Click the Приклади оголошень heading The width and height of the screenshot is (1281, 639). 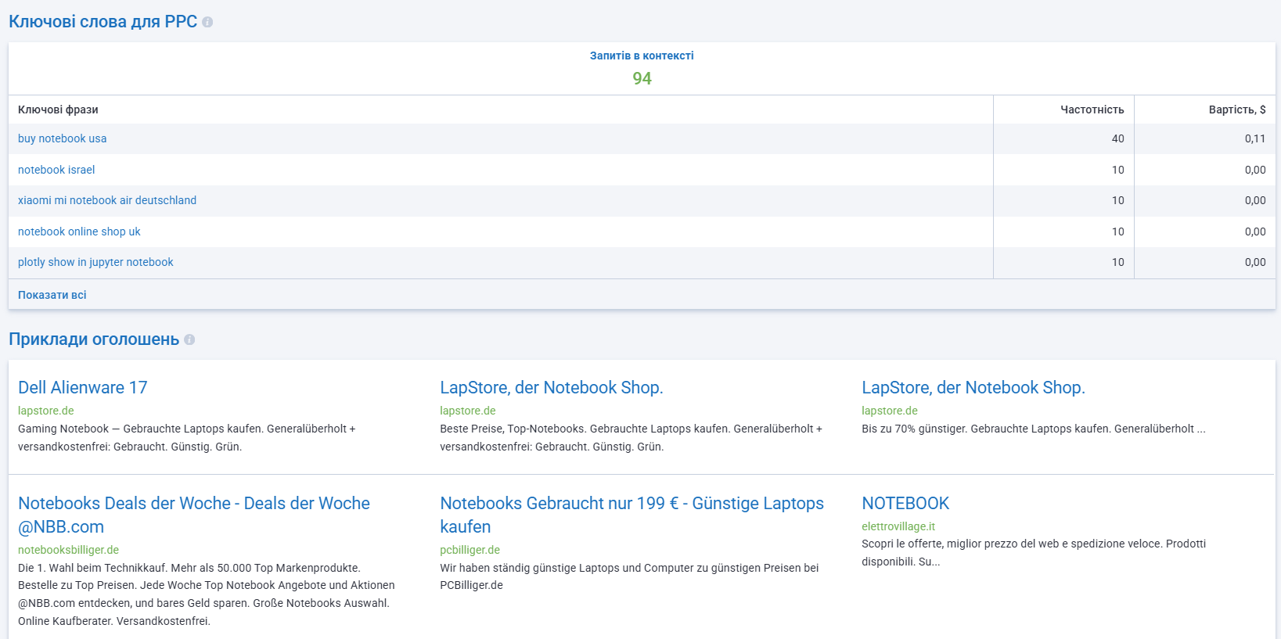[x=94, y=339]
